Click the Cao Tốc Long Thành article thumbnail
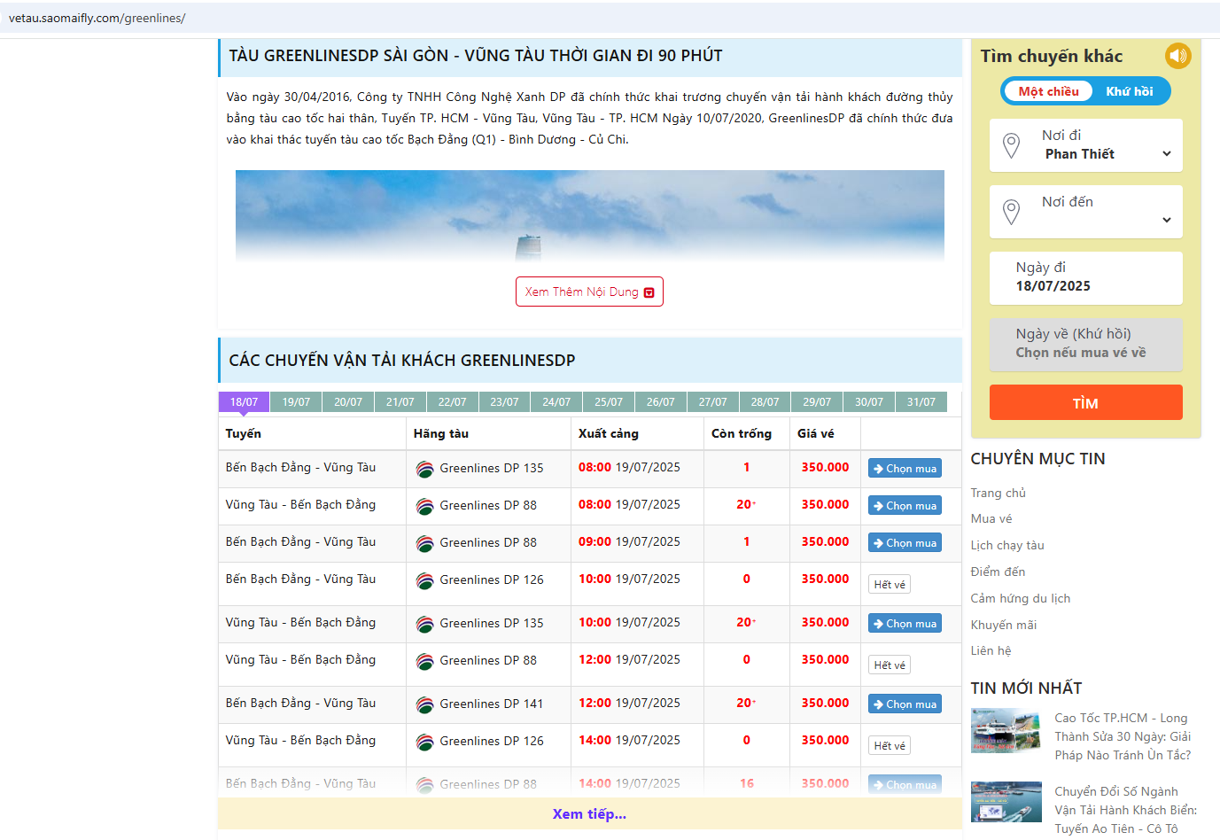The height and width of the screenshot is (840, 1220). coord(1006,730)
